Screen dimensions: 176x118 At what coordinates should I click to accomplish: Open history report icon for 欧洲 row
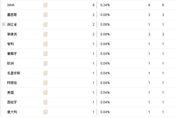pyautogui.click(x=45, y=63)
